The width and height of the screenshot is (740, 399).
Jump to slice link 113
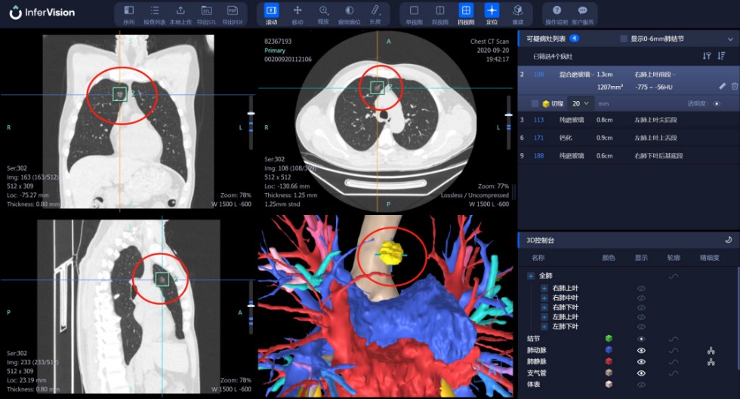538,120
